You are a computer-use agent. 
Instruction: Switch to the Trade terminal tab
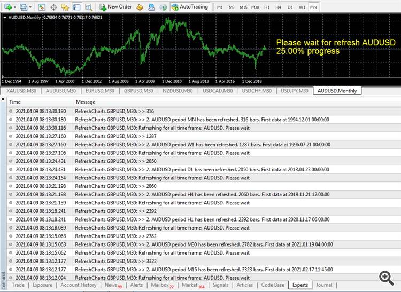tap(18, 285)
